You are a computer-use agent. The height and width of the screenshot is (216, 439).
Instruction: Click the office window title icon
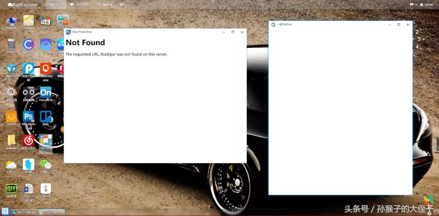pyautogui.click(x=273, y=25)
